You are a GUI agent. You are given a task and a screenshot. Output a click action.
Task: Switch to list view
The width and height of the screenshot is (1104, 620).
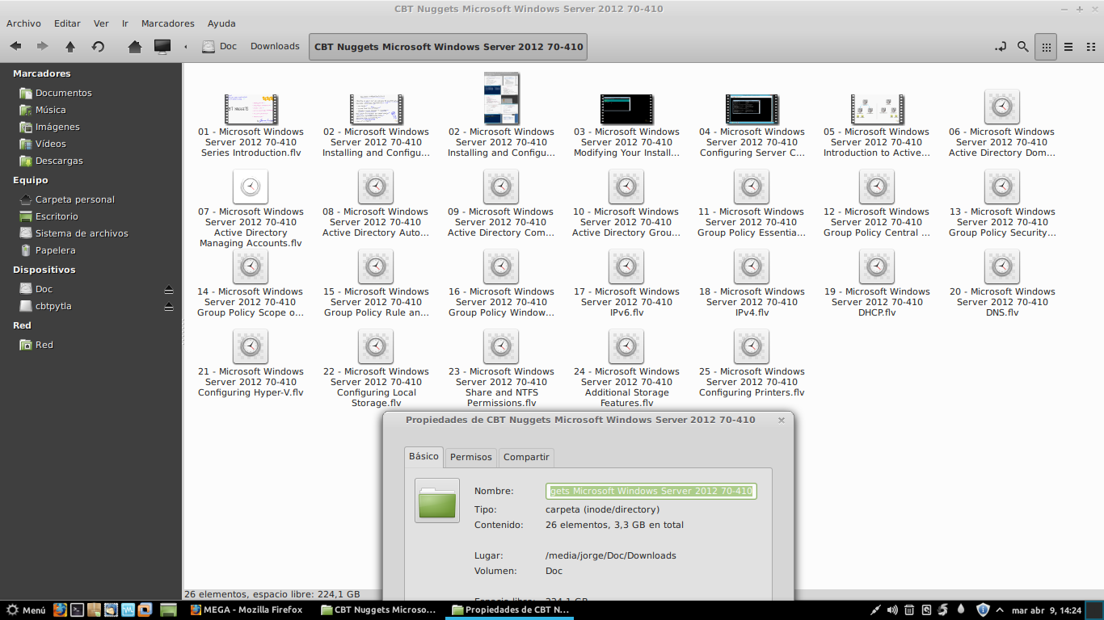pyautogui.click(x=1068, y=47)
